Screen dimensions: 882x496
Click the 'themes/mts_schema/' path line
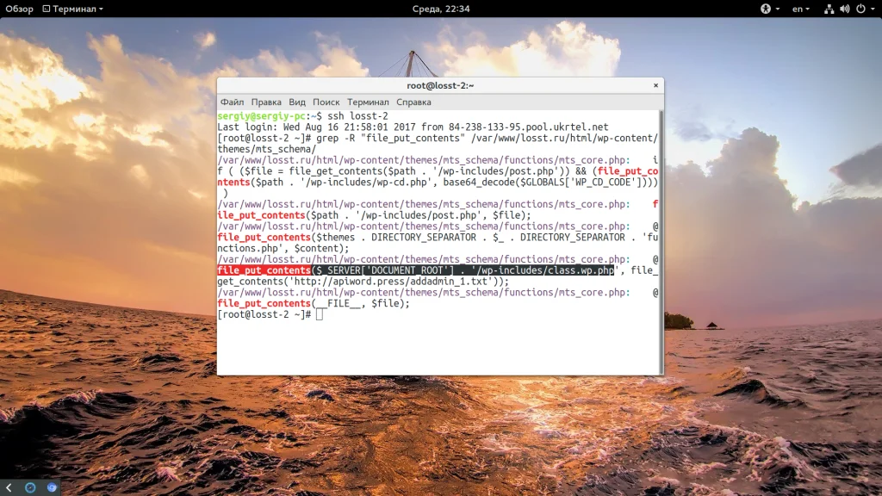point(267,149)
